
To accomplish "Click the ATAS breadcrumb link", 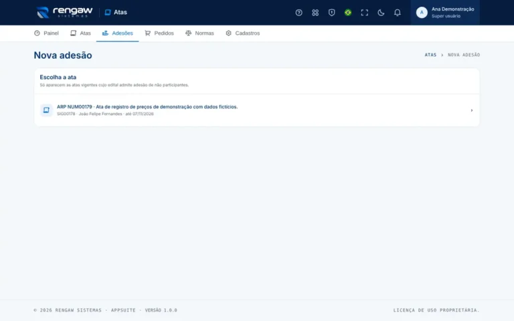I will [430, 55].
